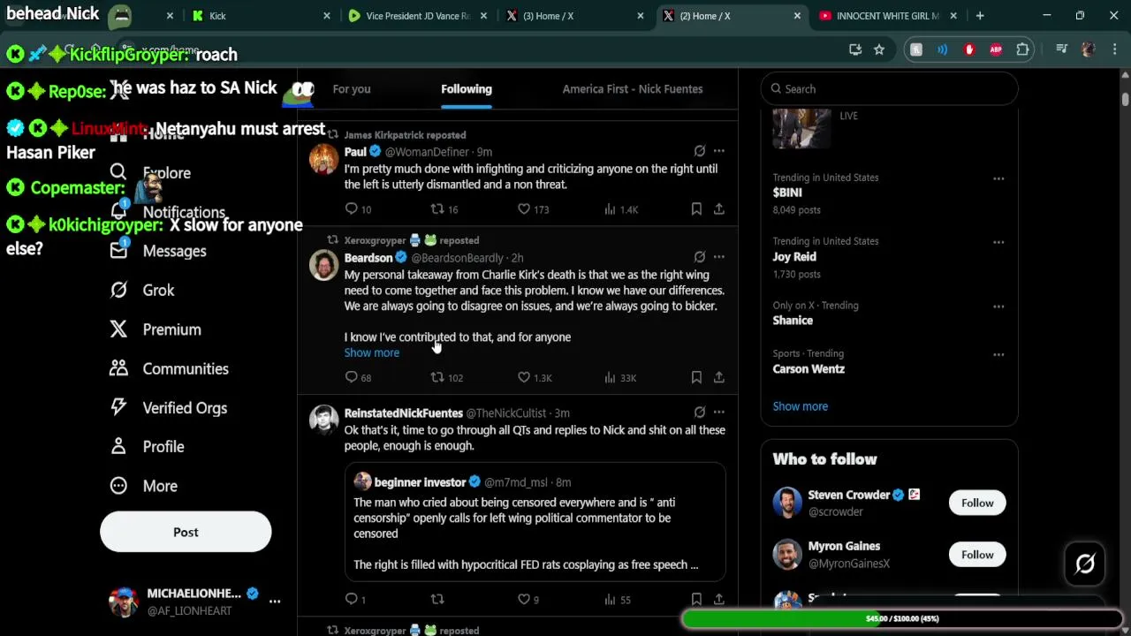Image resolution: width=1131 pixels, height=636 pixels.
Task: Close the (3) Home / X tab
Action: tap(641, 16)
